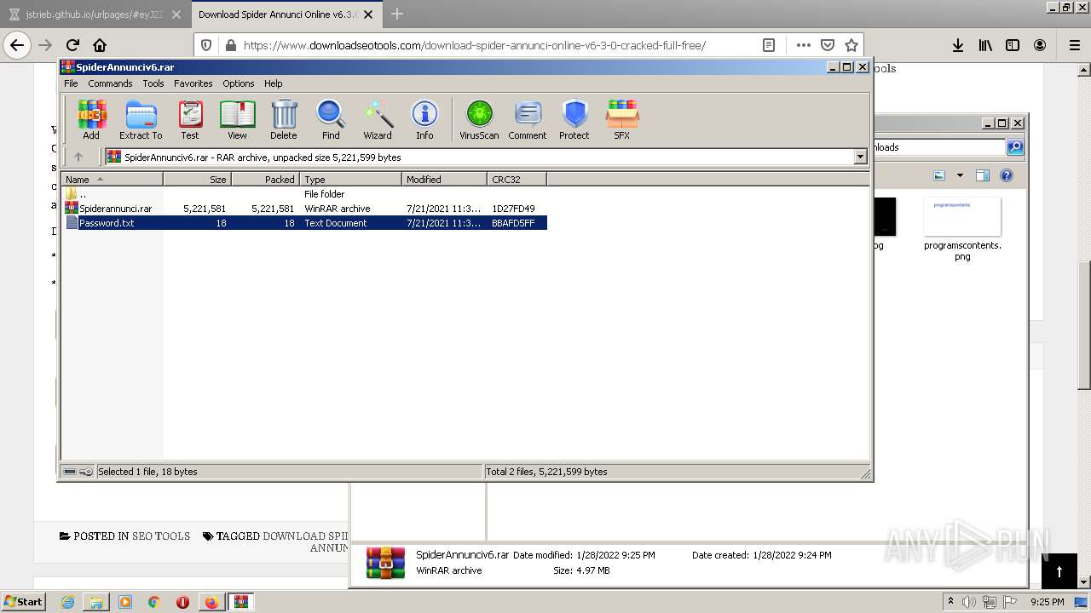Sort by Modified column header
Viewport: 1091px width, 613px height.
tap(444, 179)
